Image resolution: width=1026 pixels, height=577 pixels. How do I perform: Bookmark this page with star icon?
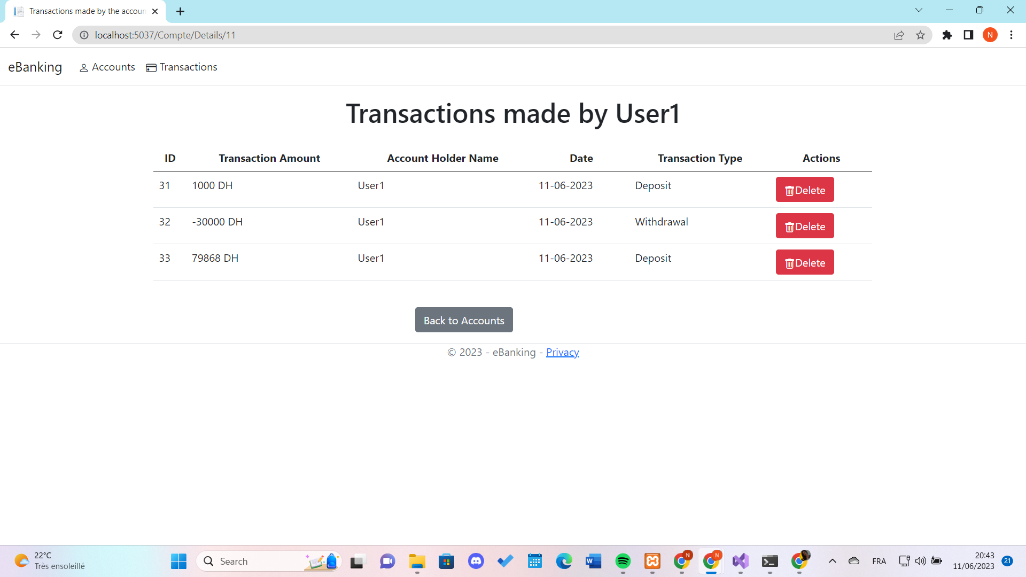[x=920, y=35]
